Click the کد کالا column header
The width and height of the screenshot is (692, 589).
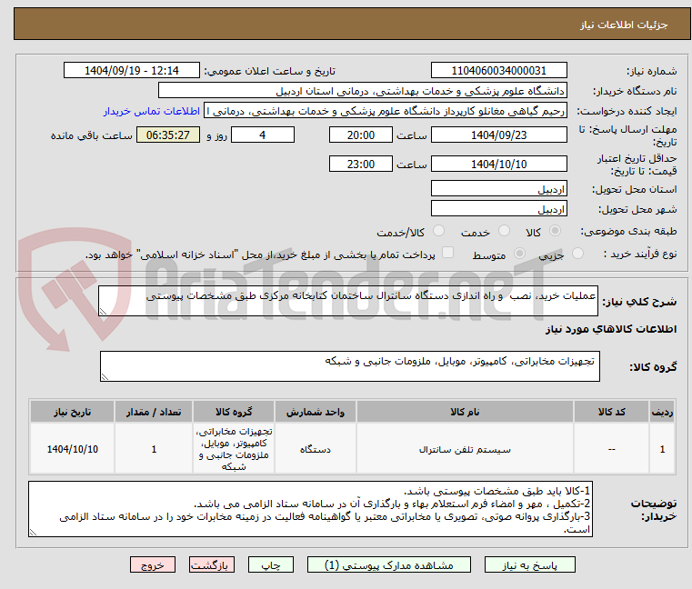point(611,412)
